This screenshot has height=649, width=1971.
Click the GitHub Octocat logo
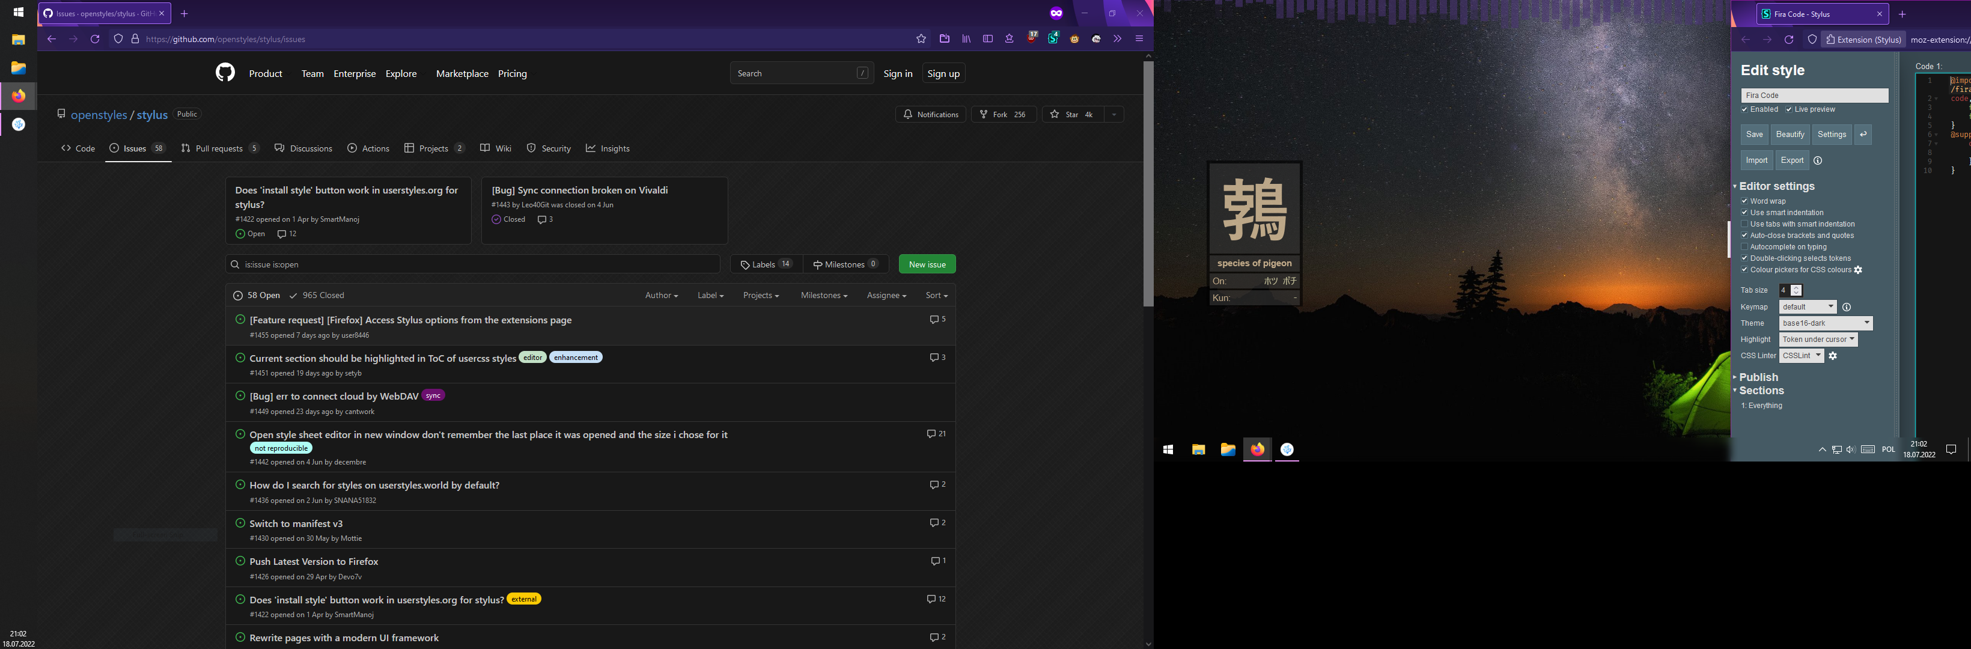point(225,73)
